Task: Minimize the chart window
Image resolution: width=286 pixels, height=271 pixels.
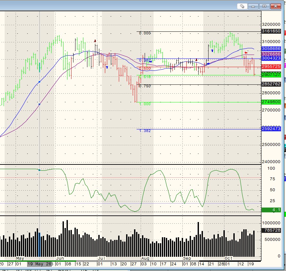Action: coord(253,6)
